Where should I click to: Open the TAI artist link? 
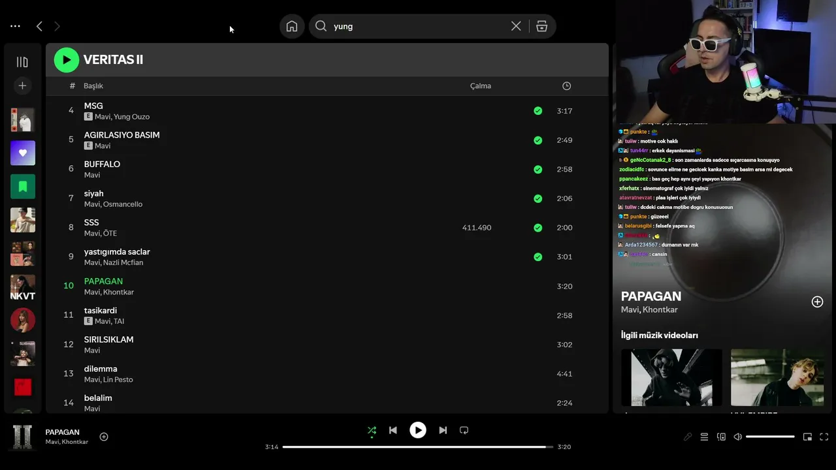point(118,321)
